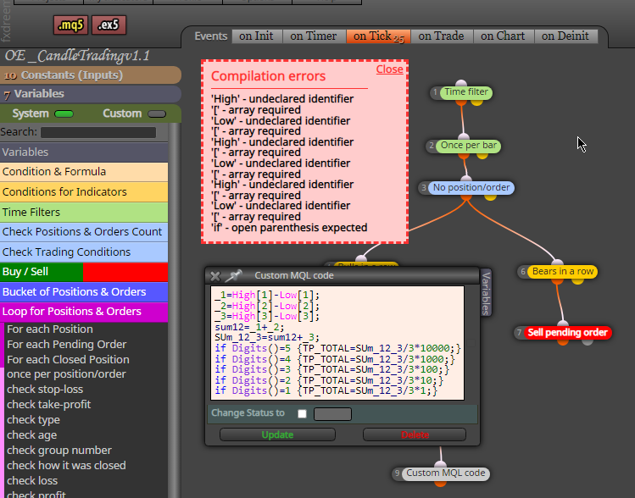Click the .mq5 export icon

coord(71,25)
